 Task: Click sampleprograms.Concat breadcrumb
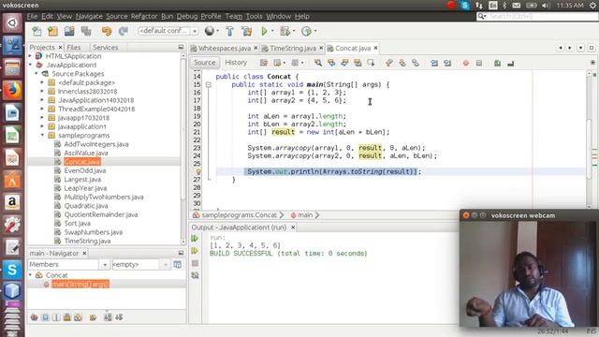pyautogui.click(x=240, y=215)
